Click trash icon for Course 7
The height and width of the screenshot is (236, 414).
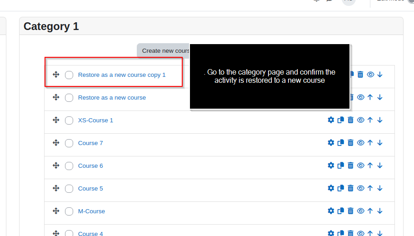[x=350, y=143]
